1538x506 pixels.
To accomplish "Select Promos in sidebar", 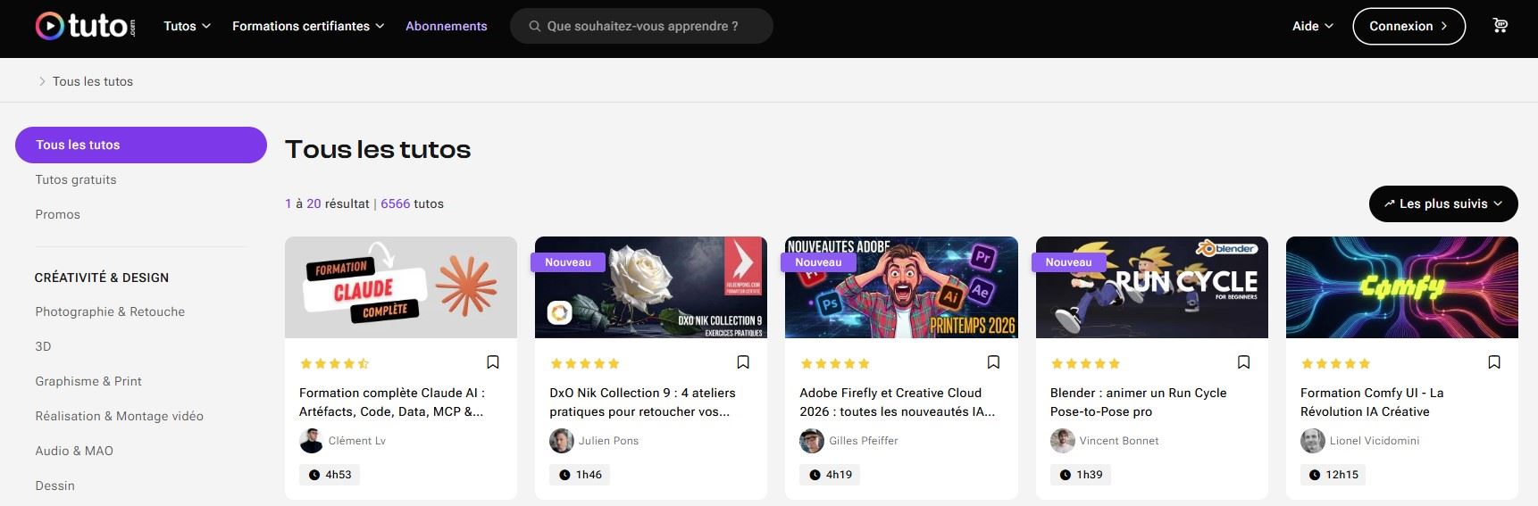I will 58,214.
